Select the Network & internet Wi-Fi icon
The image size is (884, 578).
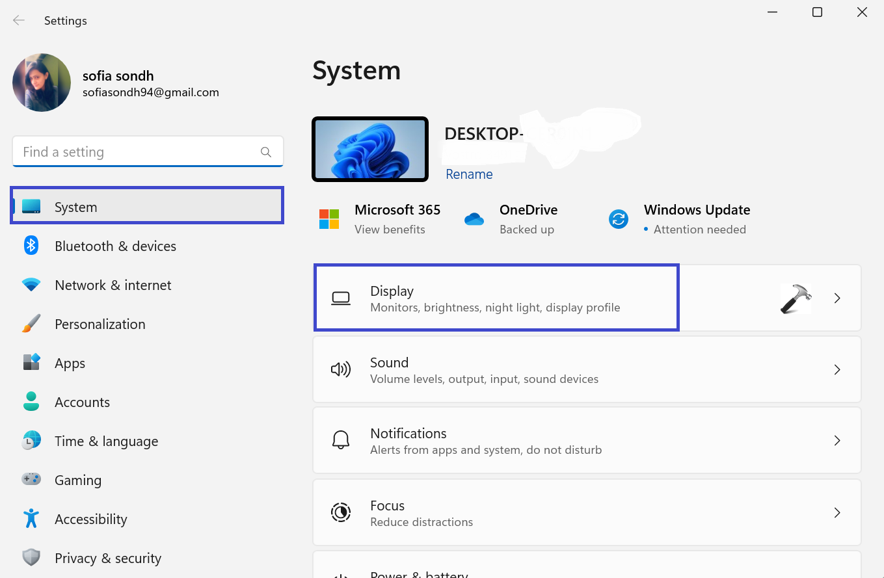tap(31, 285)
